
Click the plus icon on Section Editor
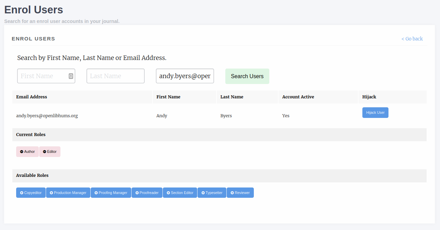click(168, 193)
